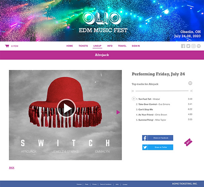Open the Press footer link
Image resolution: width=204 pixels, height=187 pixels.
coord(87,184)
